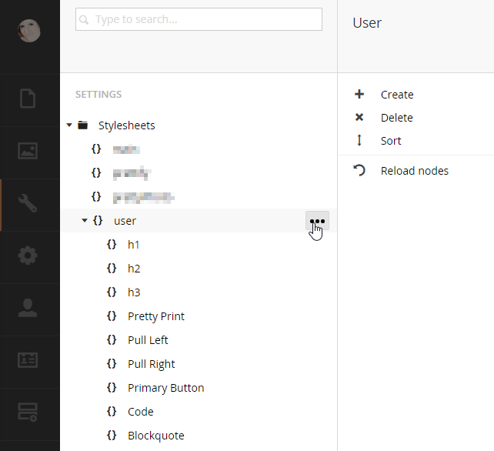Open the Users section icon
This screenshot has height=451, width=494.
coord(28,308)
